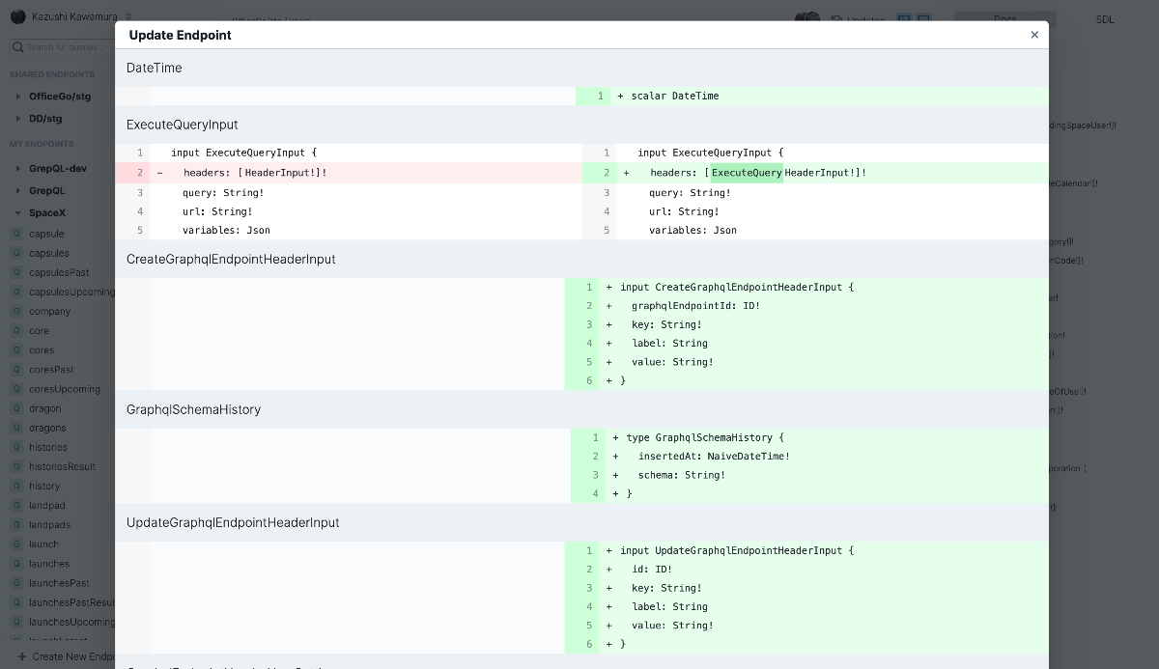Click left-side line 'variables: Json'
Image resolution: width=1159 pixels, height=669 pixels.
coord(226,231)
